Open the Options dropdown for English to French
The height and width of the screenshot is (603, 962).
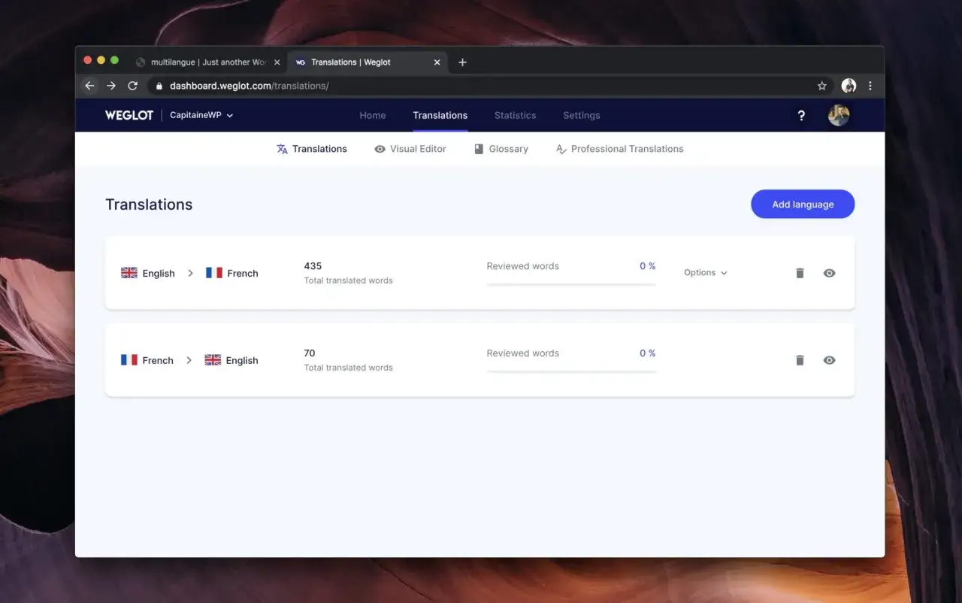(x=706, y=273)
